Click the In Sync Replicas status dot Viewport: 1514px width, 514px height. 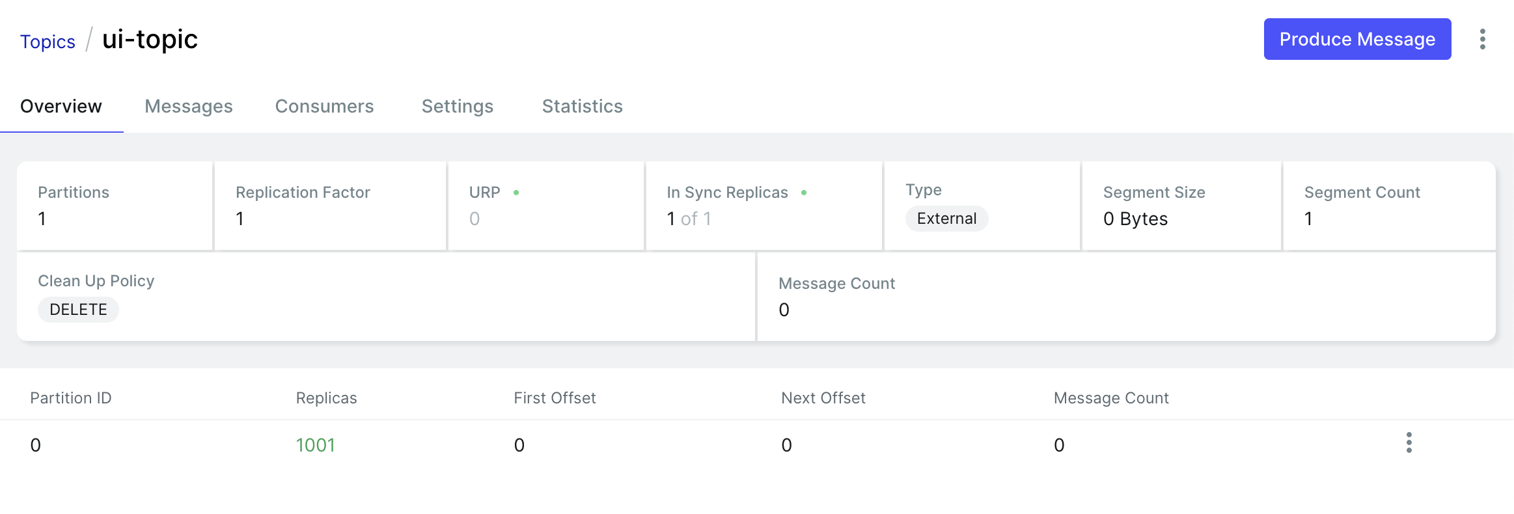pyautogui.click(x=804, y=193)
